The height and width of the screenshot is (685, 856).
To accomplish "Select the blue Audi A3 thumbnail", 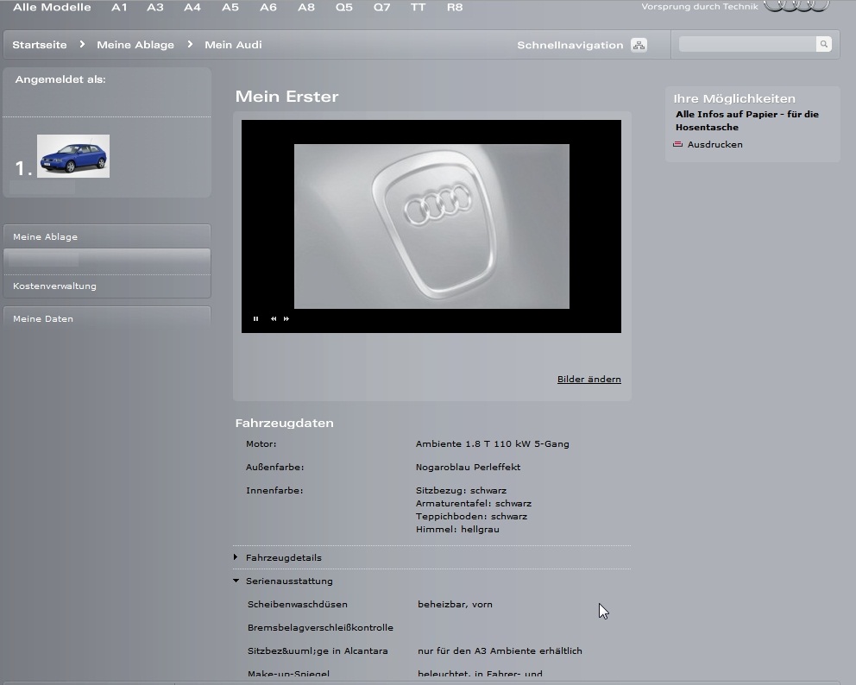I will (73, 156).
